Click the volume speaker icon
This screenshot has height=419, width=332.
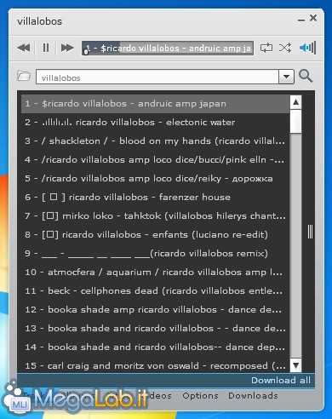[x=307, y=48]
